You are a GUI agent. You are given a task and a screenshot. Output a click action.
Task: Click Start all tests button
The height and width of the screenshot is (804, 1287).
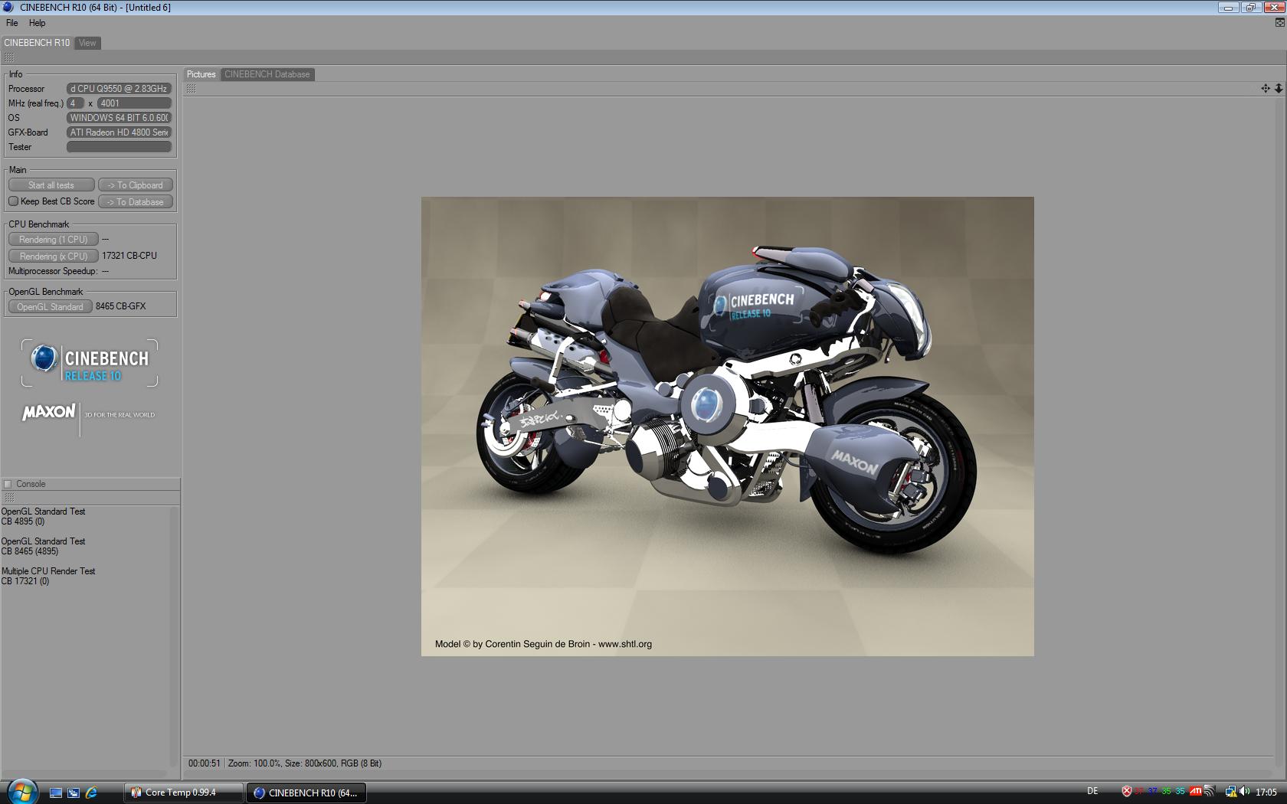[x=51, y=185]
